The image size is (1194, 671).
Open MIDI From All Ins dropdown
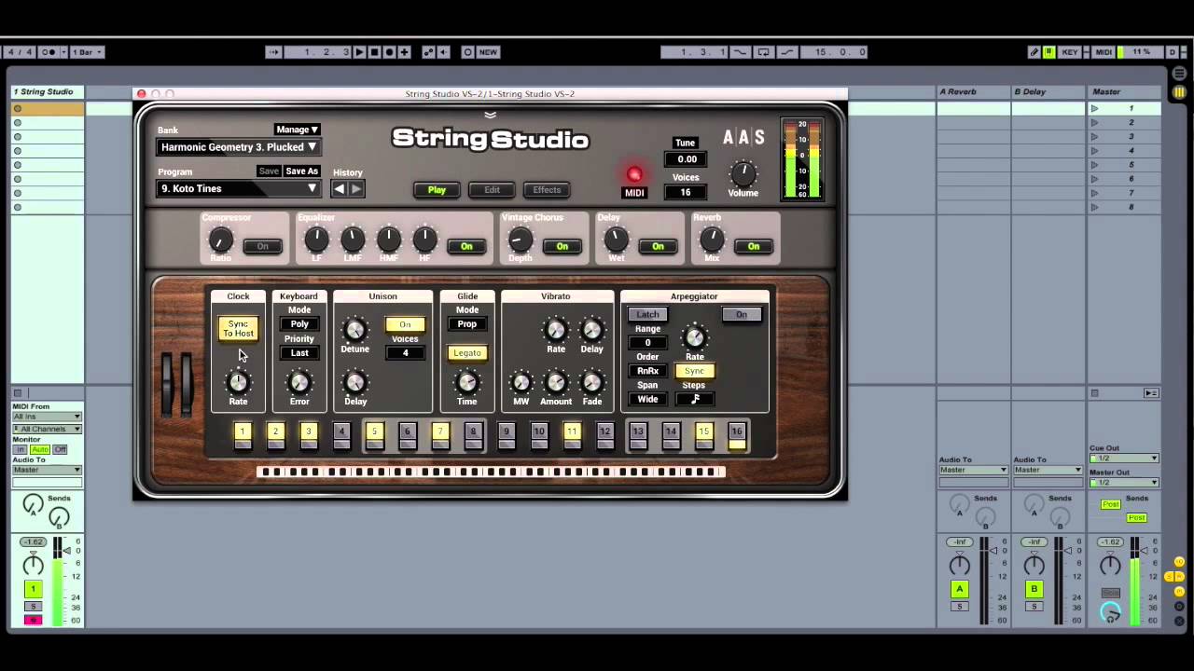tap(47, 417)
